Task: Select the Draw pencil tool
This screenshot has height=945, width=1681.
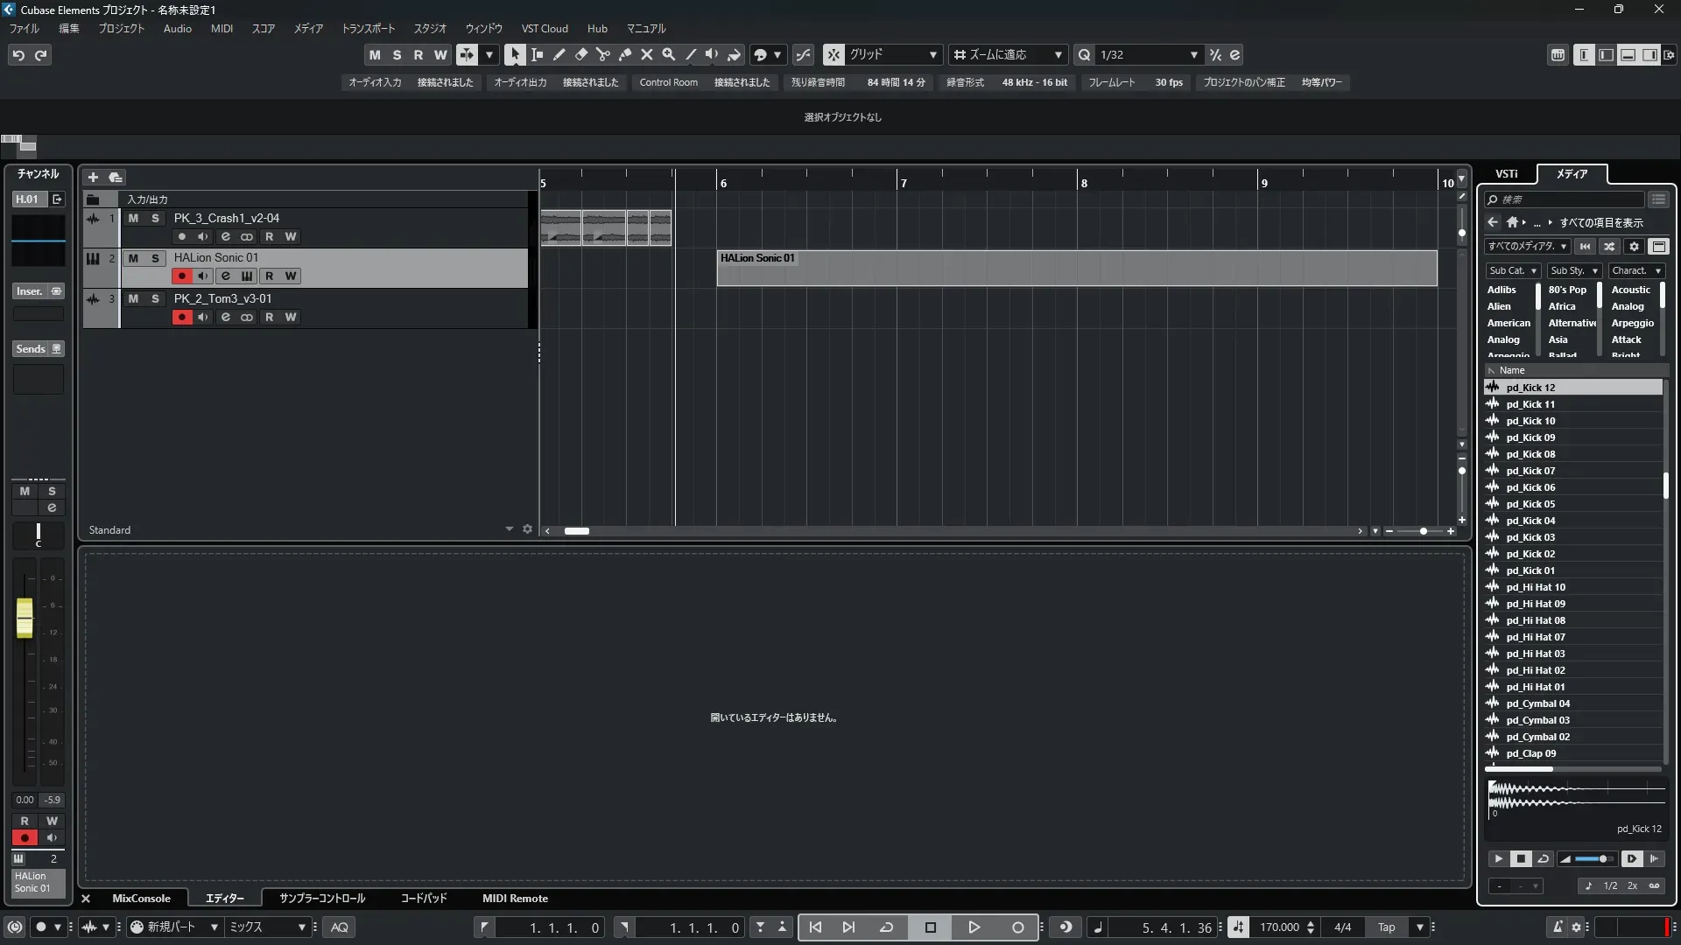Action: coord(559,54)
